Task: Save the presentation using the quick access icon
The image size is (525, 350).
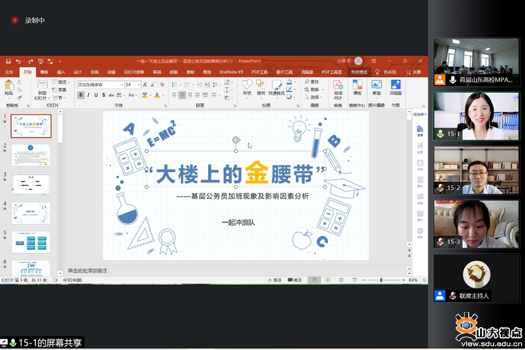Action: click(x=8, y=61)
